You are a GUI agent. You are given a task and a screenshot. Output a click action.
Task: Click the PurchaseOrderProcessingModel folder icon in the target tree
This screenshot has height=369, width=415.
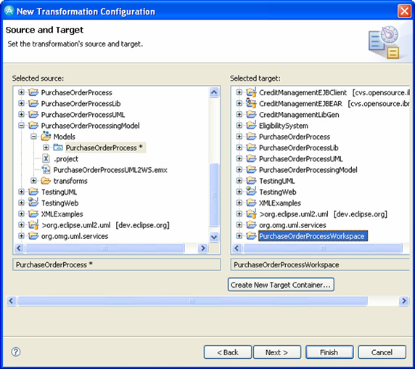point(251,169)
